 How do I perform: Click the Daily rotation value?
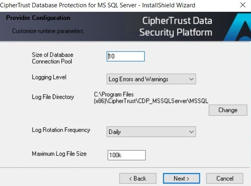pos(115,132)
